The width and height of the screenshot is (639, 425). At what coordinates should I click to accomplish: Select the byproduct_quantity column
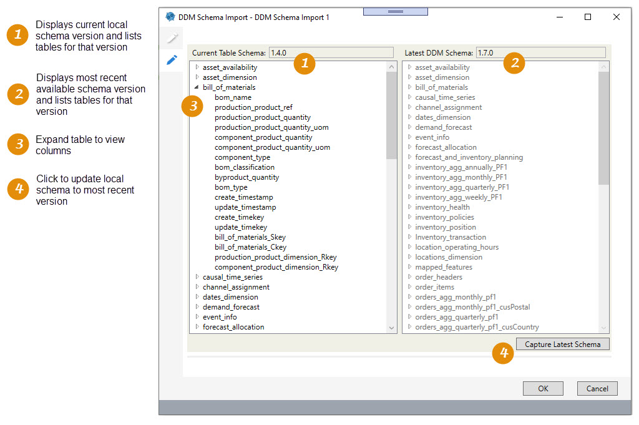click(247, 177)
